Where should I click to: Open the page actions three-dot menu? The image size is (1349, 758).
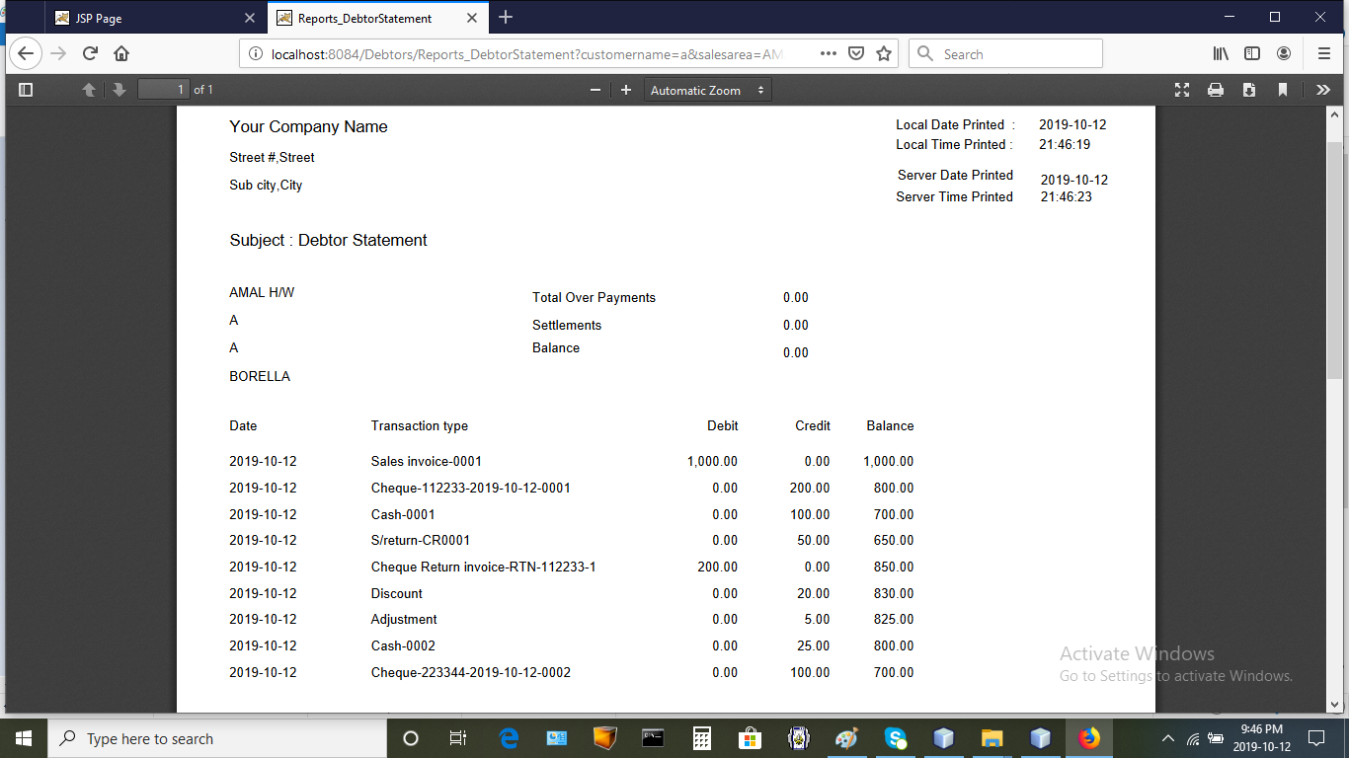coord(829,54)
